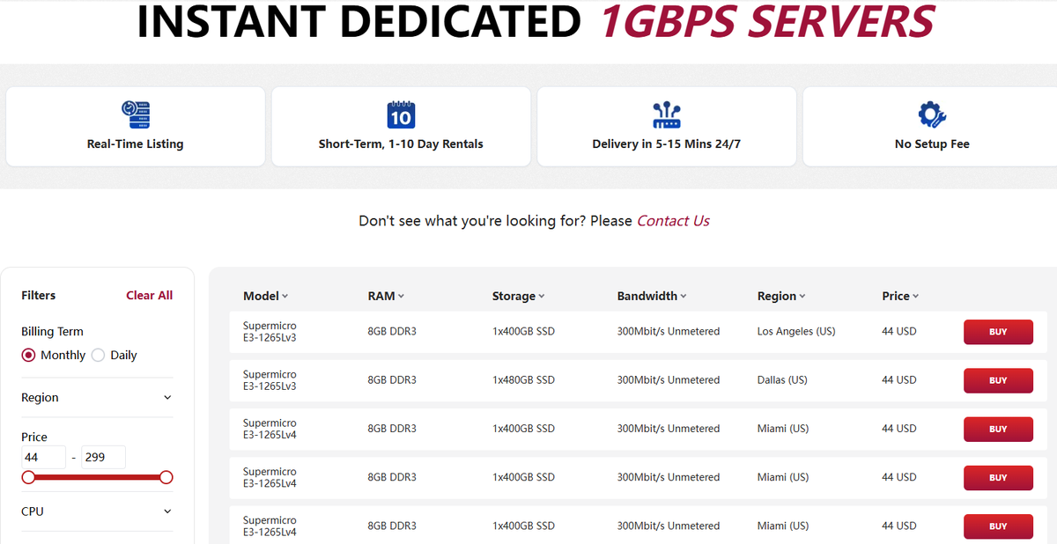The image size is (1057, 544).
Task: Sort servers by Region column header
Action: coord(781,296)
